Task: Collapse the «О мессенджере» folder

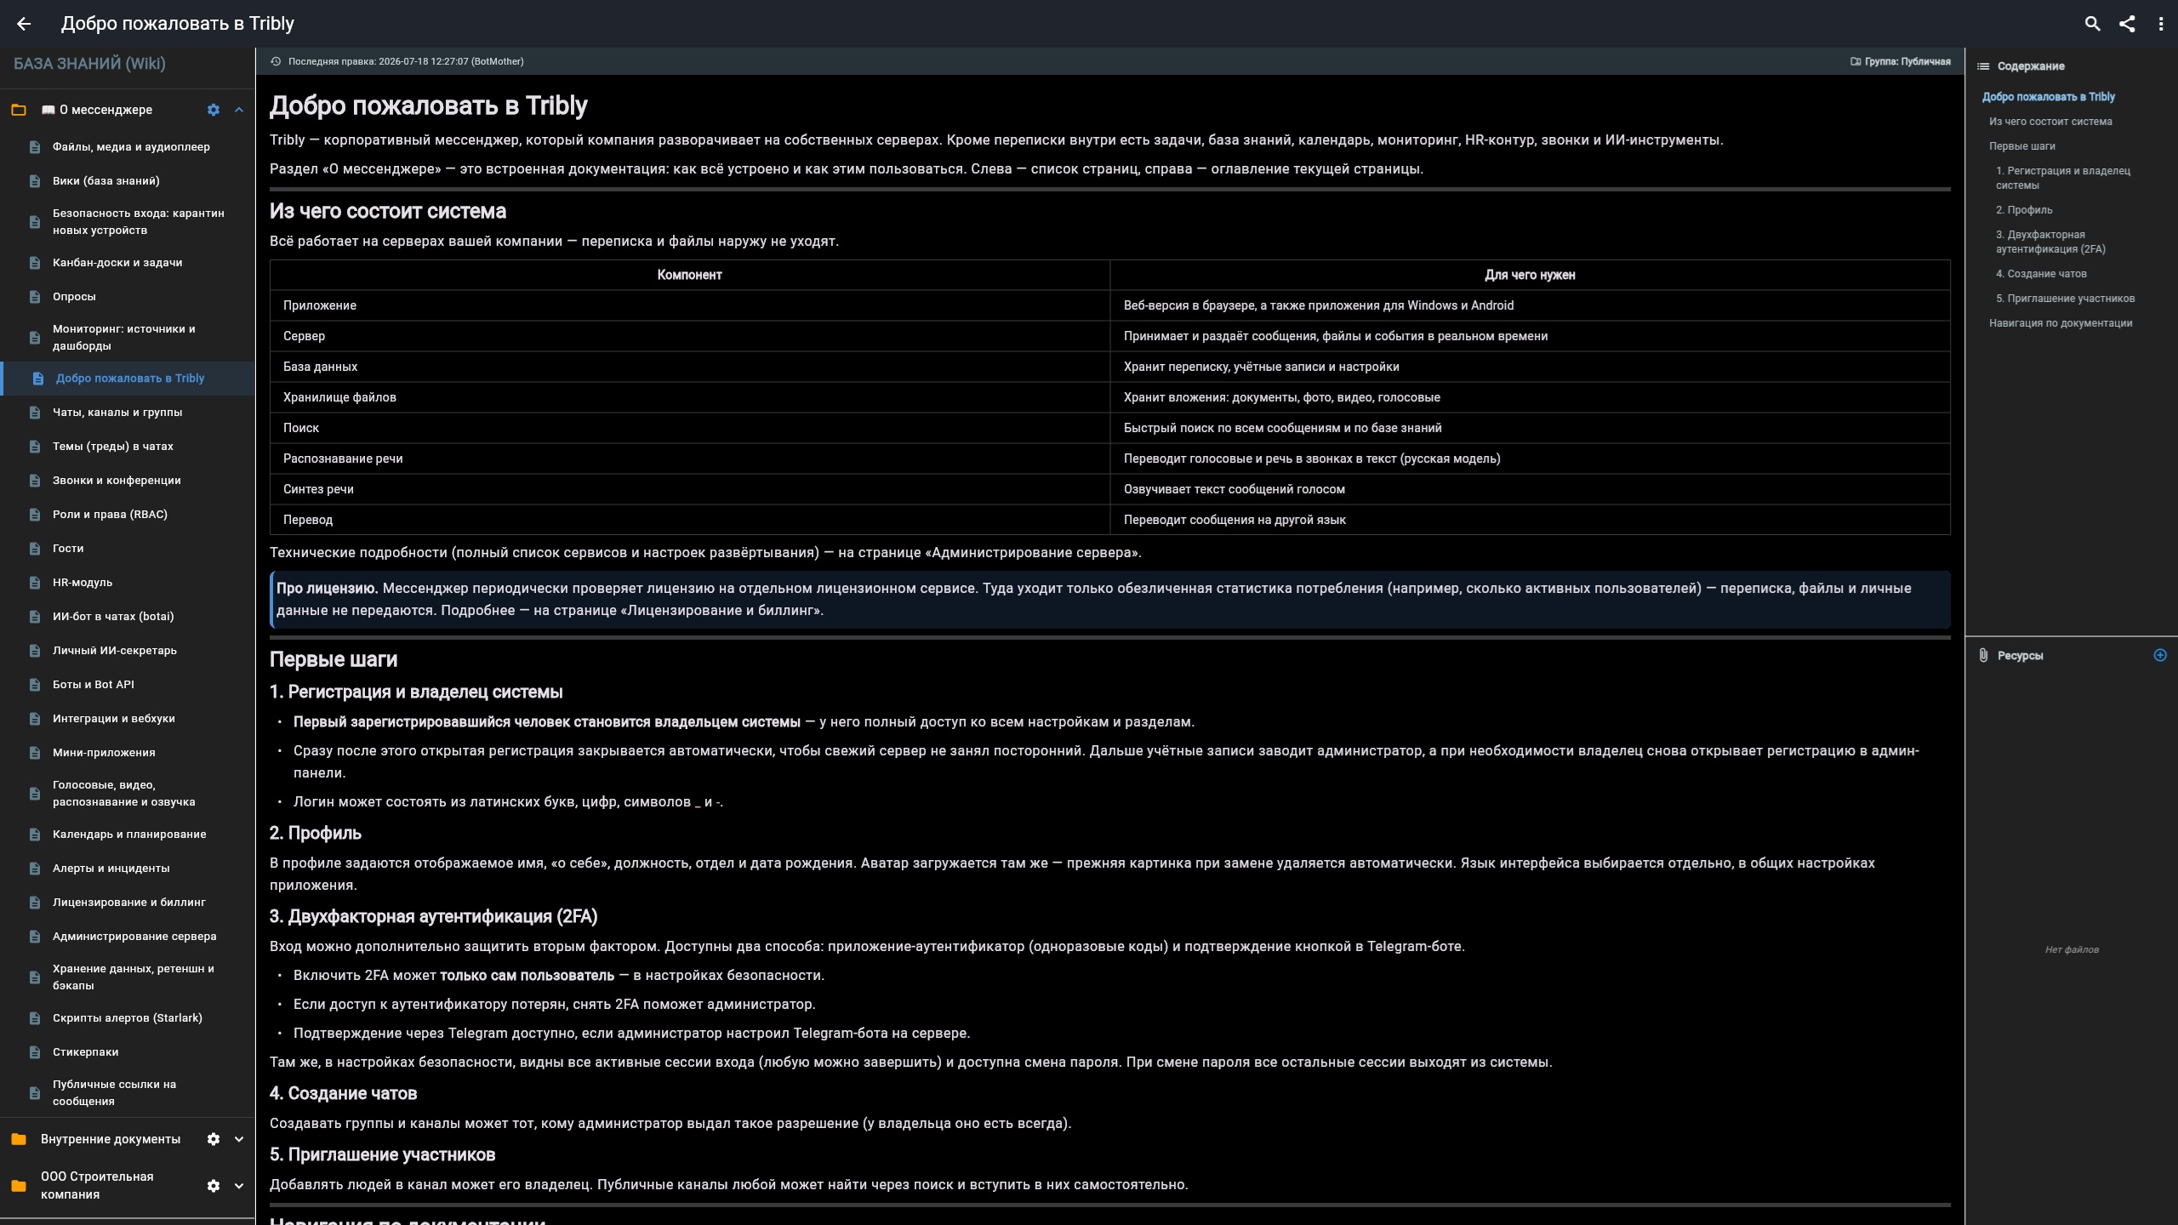Action: (239, 110)
